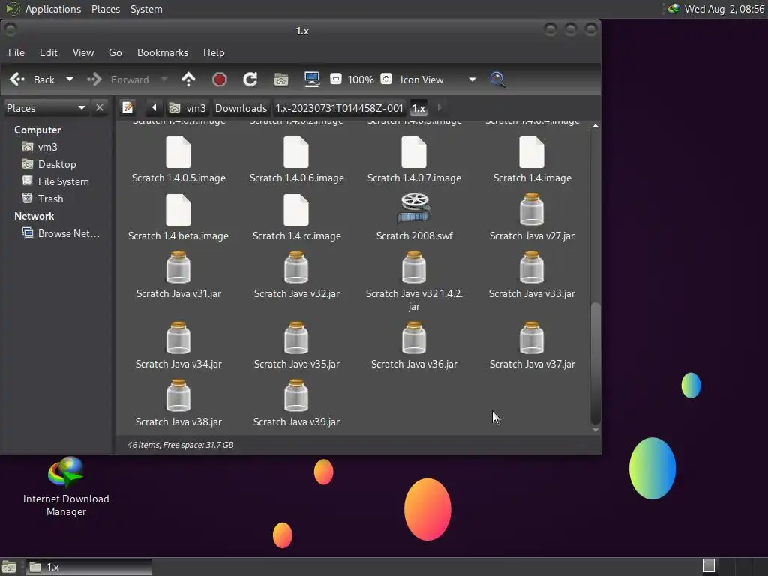Select the Scratch Java v35.jar file
Viewport: 768px width, 576px height.
click(x=296, y=346)
